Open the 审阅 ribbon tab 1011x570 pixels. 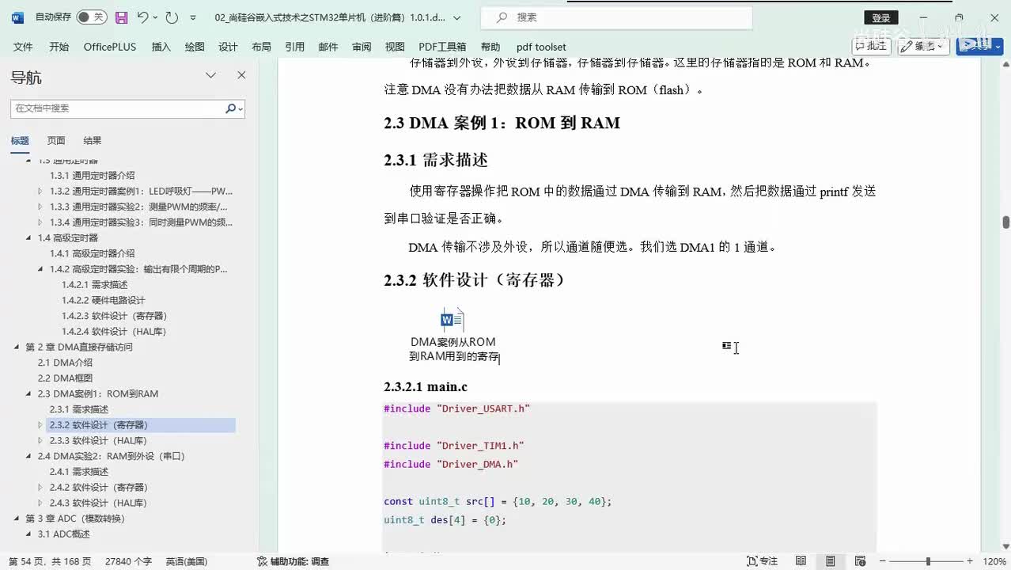[x=362, y=47]
